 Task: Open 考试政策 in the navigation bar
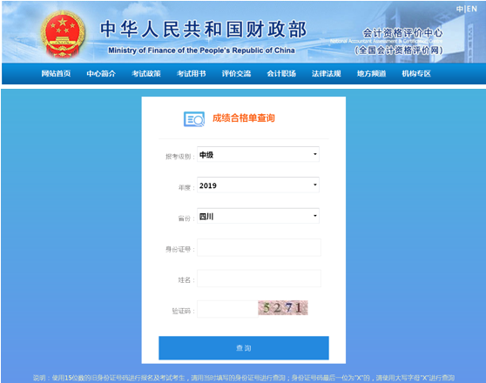[146, 74]
